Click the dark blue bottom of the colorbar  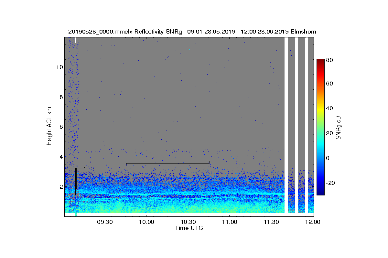click(x=320, y=192)
